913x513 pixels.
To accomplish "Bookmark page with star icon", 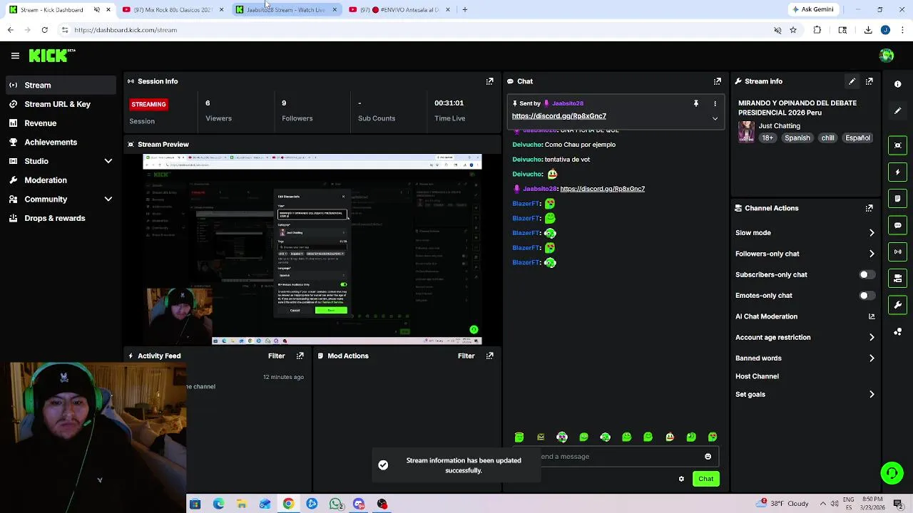I will click(793, 30).
